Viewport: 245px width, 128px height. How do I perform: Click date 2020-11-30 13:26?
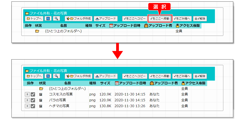[x=130, y=106]
